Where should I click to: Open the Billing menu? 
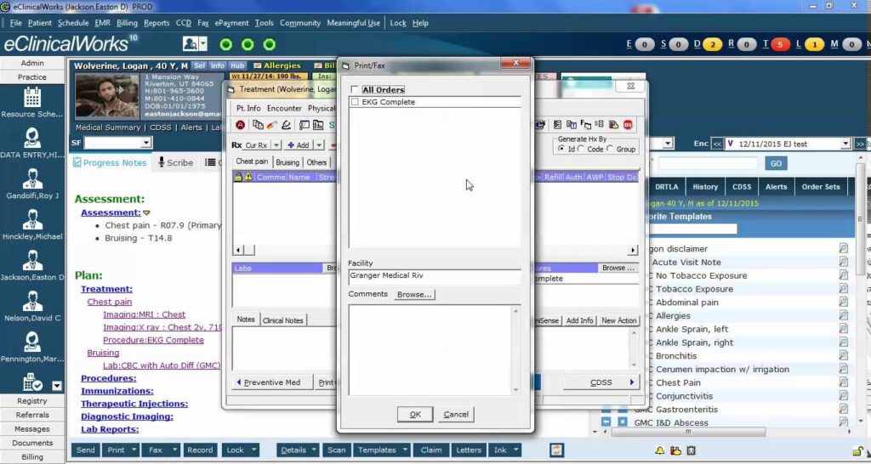click(x=127, y=23)
